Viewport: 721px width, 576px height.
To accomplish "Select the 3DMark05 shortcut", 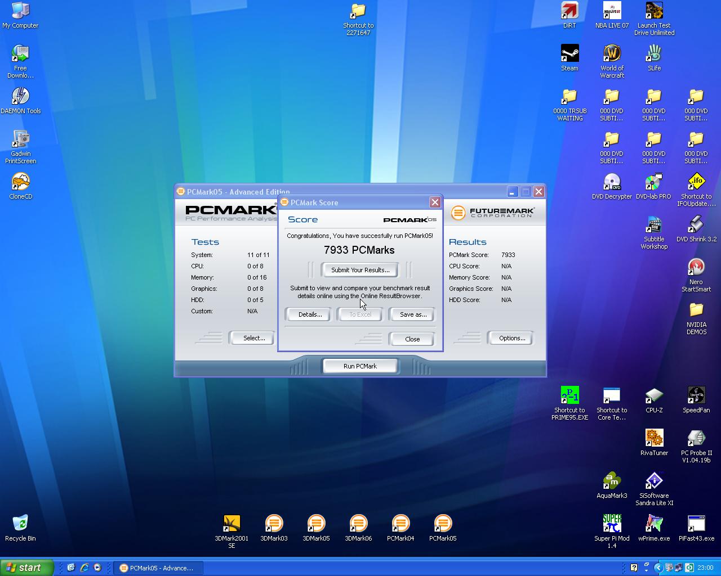I will pos(316,528).
